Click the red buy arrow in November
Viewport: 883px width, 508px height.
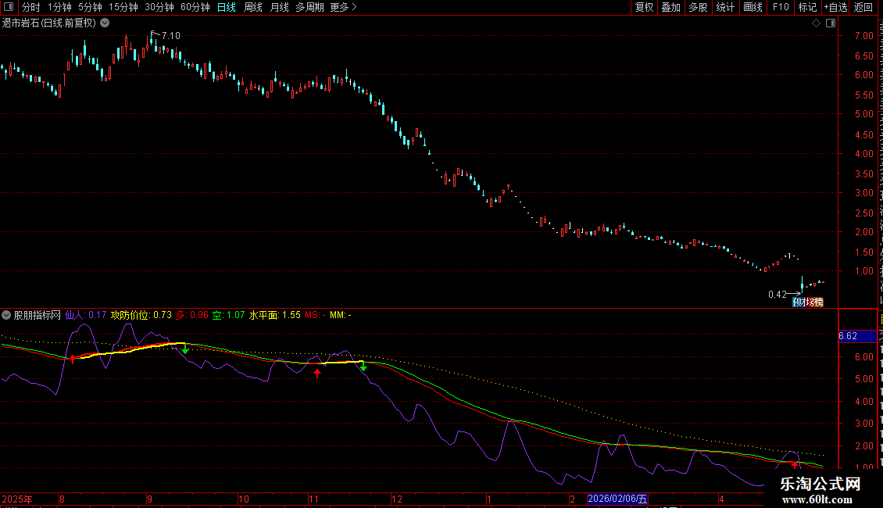(317, 373)
